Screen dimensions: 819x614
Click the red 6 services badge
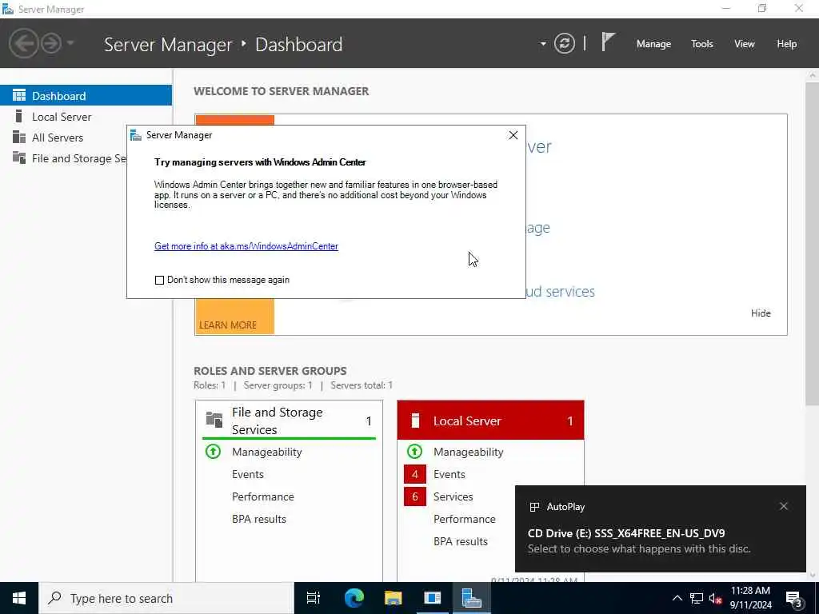415,496
